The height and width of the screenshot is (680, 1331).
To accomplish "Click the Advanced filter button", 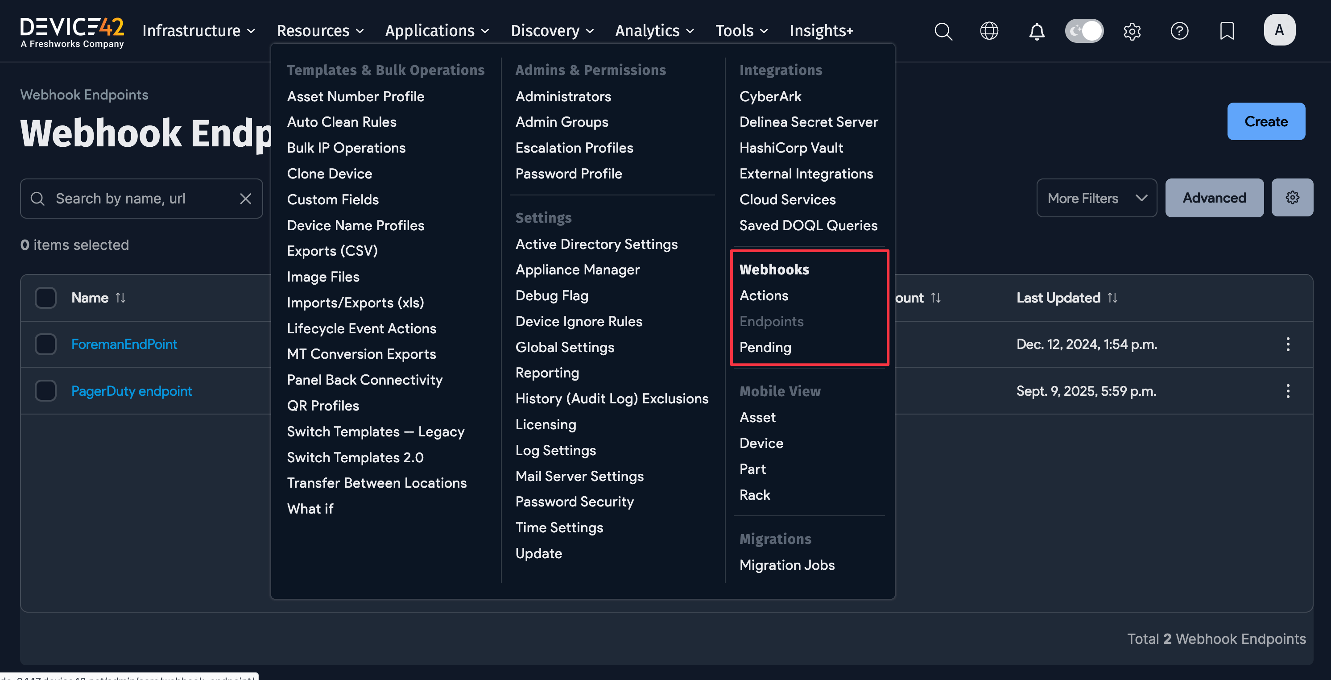I will click(x=1214, y=198).
